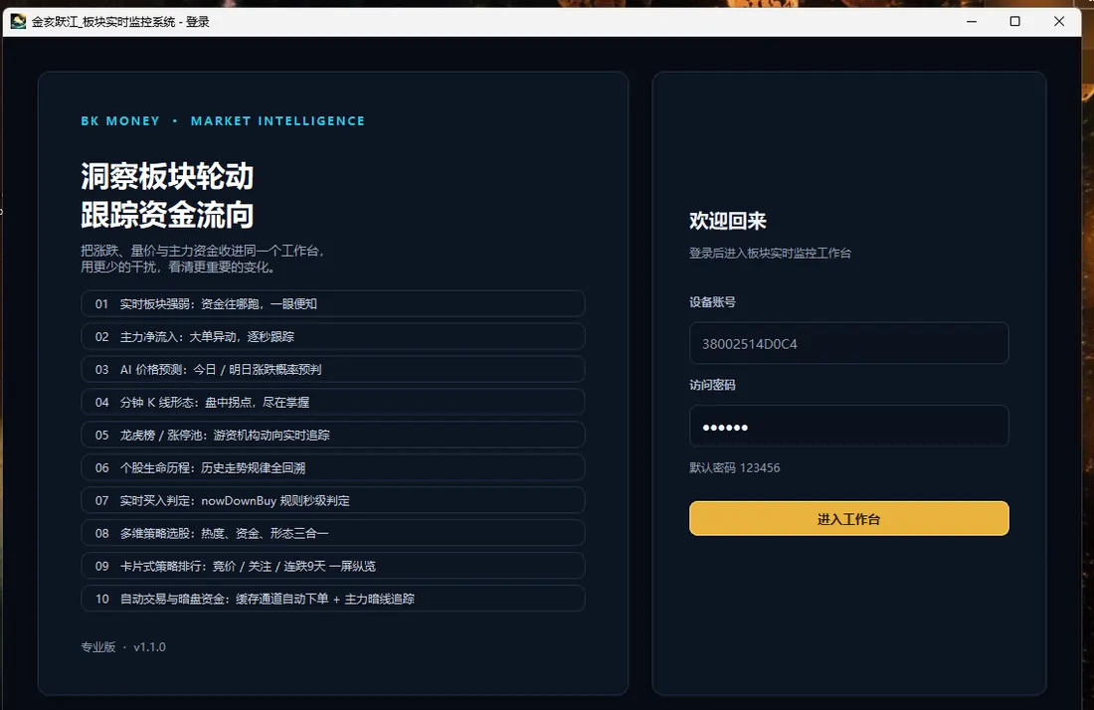
Task: Click the 欢迎回来 heading
Action: pyautogui.click(x=728, y=221)
